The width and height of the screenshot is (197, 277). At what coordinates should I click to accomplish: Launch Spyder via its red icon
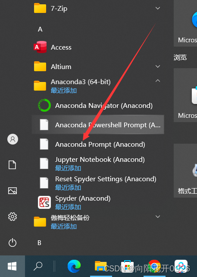click(x=44, y=202)
